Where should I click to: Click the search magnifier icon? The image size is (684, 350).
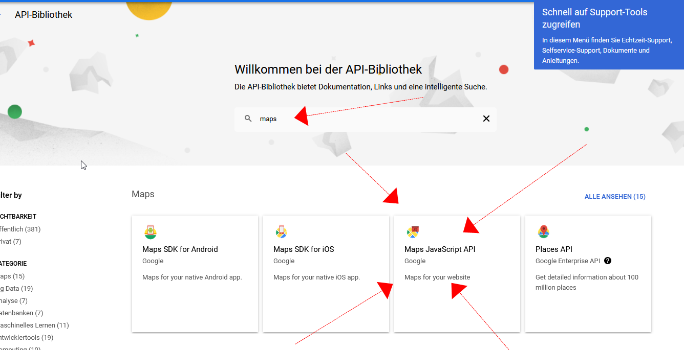[x=248, y=119]
